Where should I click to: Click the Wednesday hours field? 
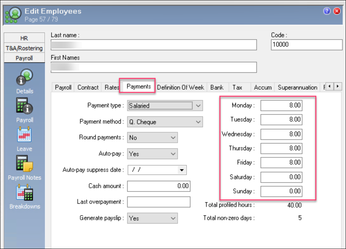click(x=281, y=134)
